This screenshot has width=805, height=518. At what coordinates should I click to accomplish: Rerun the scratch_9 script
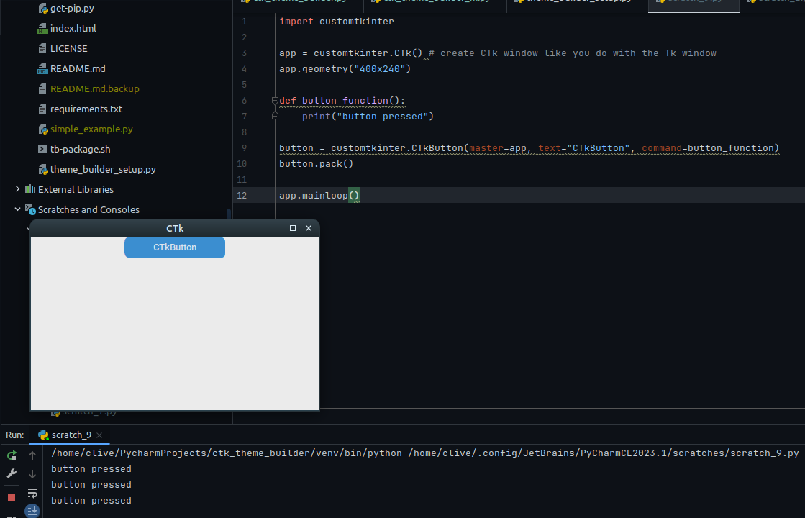[12, 455]
